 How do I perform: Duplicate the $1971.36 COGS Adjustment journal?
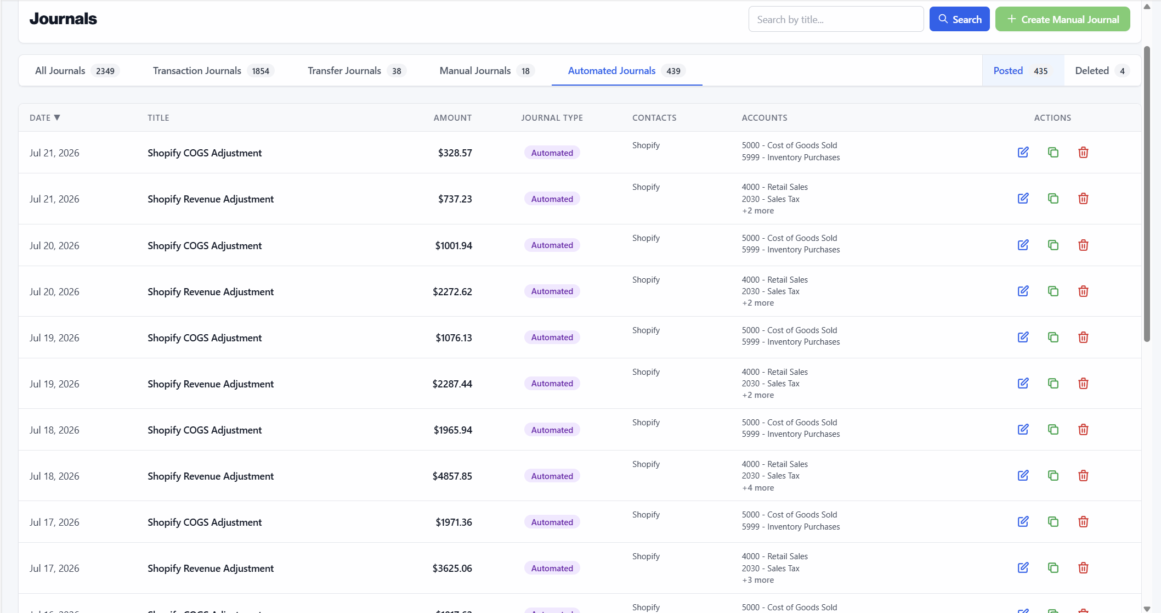click(1053, 521)
